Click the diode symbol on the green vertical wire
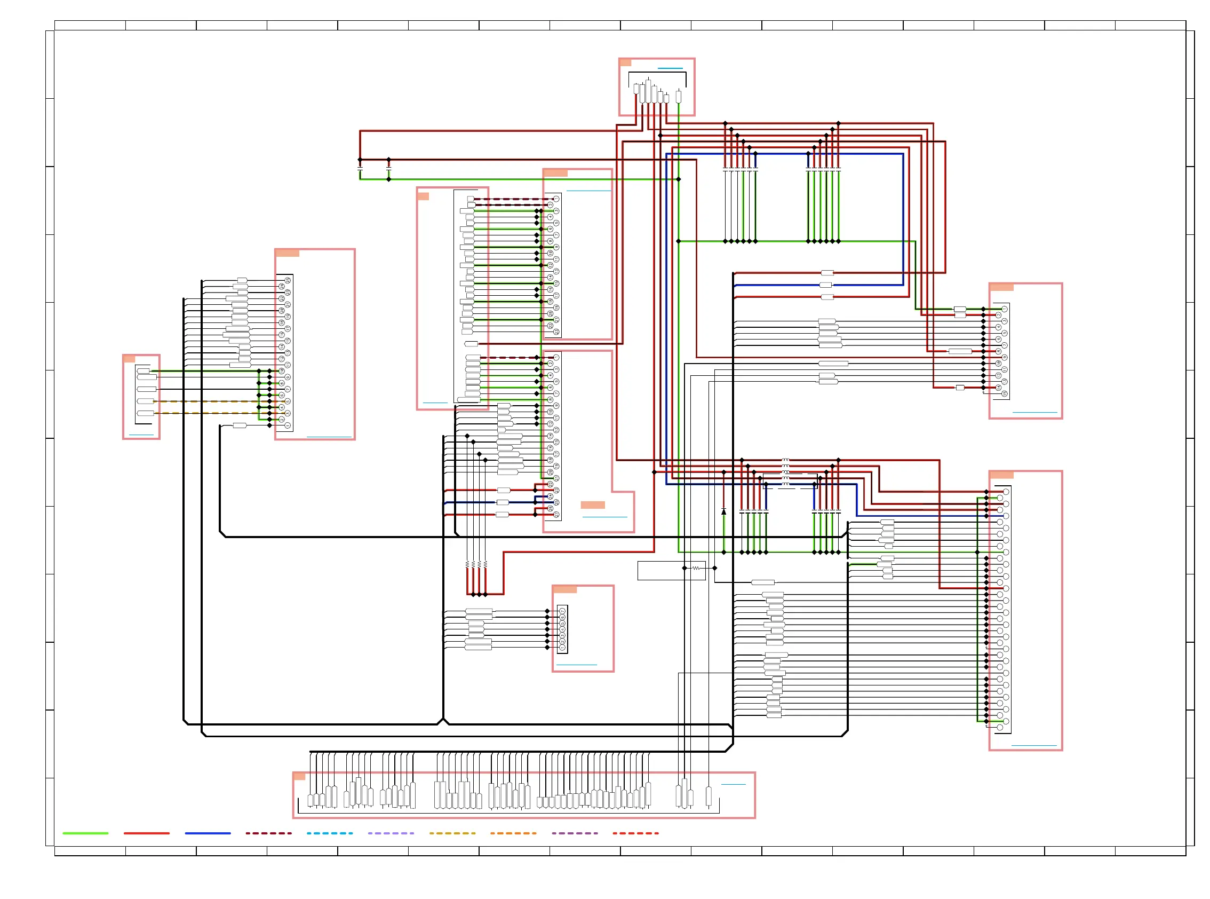 723,511
